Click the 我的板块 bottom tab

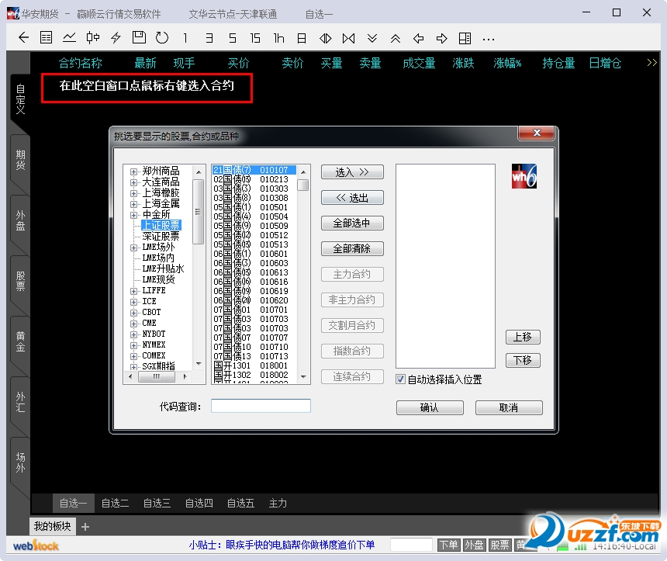(52, 527)
